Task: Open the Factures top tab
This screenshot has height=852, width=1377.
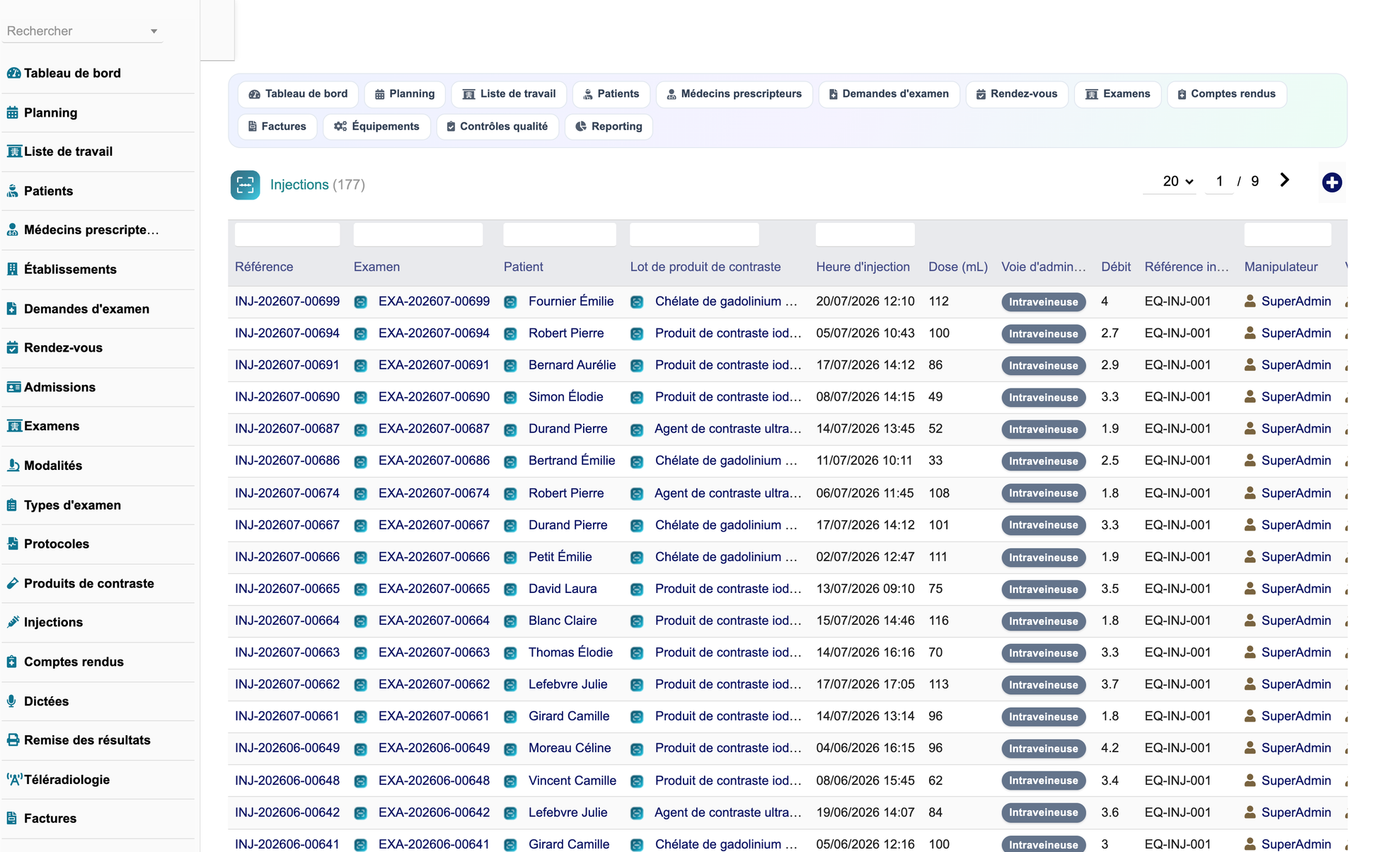Action: coord(277,127)
